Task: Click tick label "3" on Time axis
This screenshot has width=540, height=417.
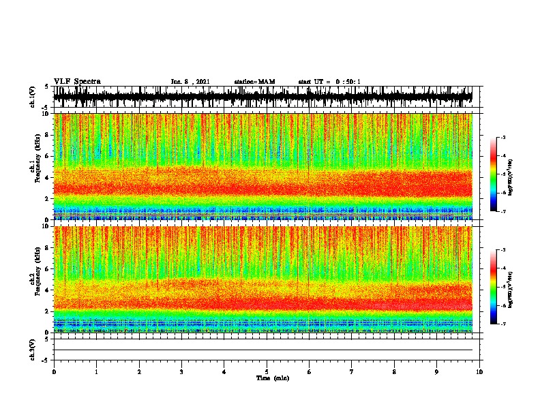Action: pyautogui.click(x=181, y=372)
